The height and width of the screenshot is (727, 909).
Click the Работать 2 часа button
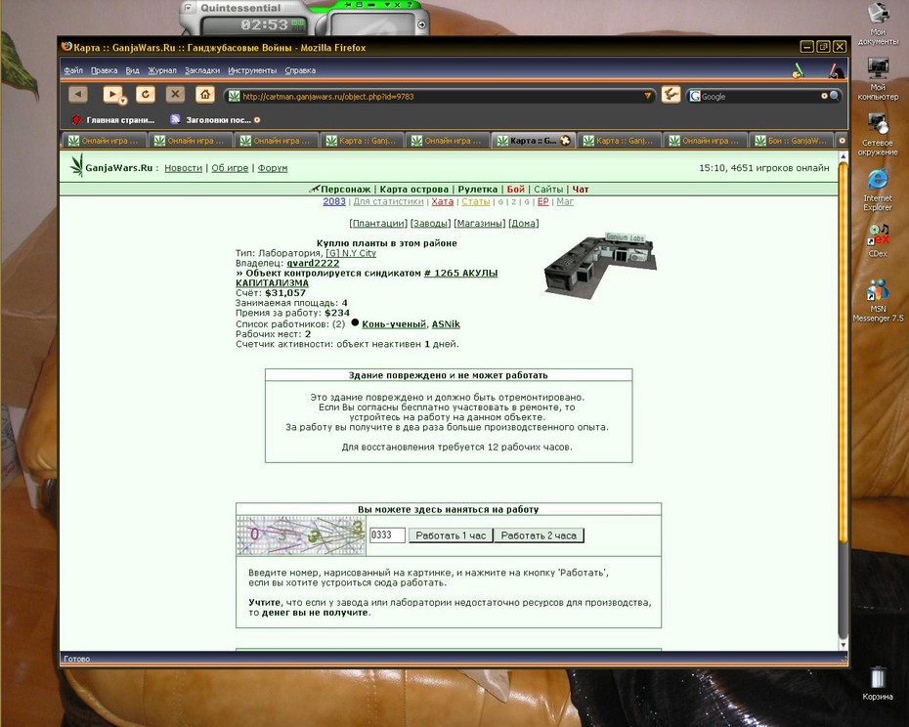(539, 535)
